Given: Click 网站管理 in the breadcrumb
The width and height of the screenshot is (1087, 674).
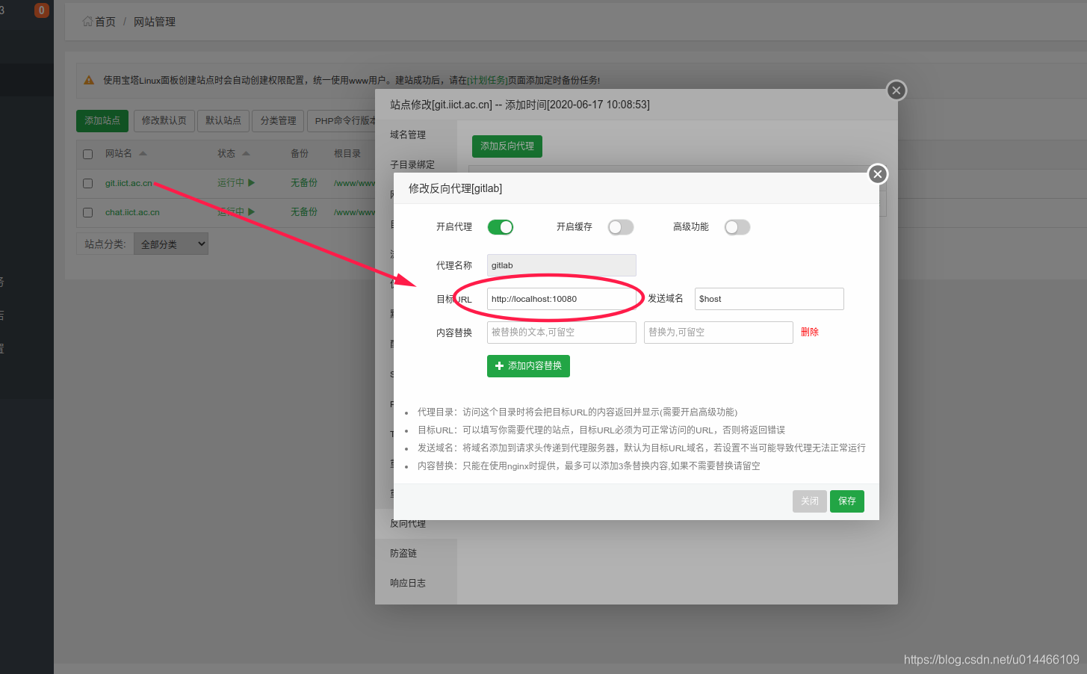Looking at the screenshot, I should click(x=155, y=22).
